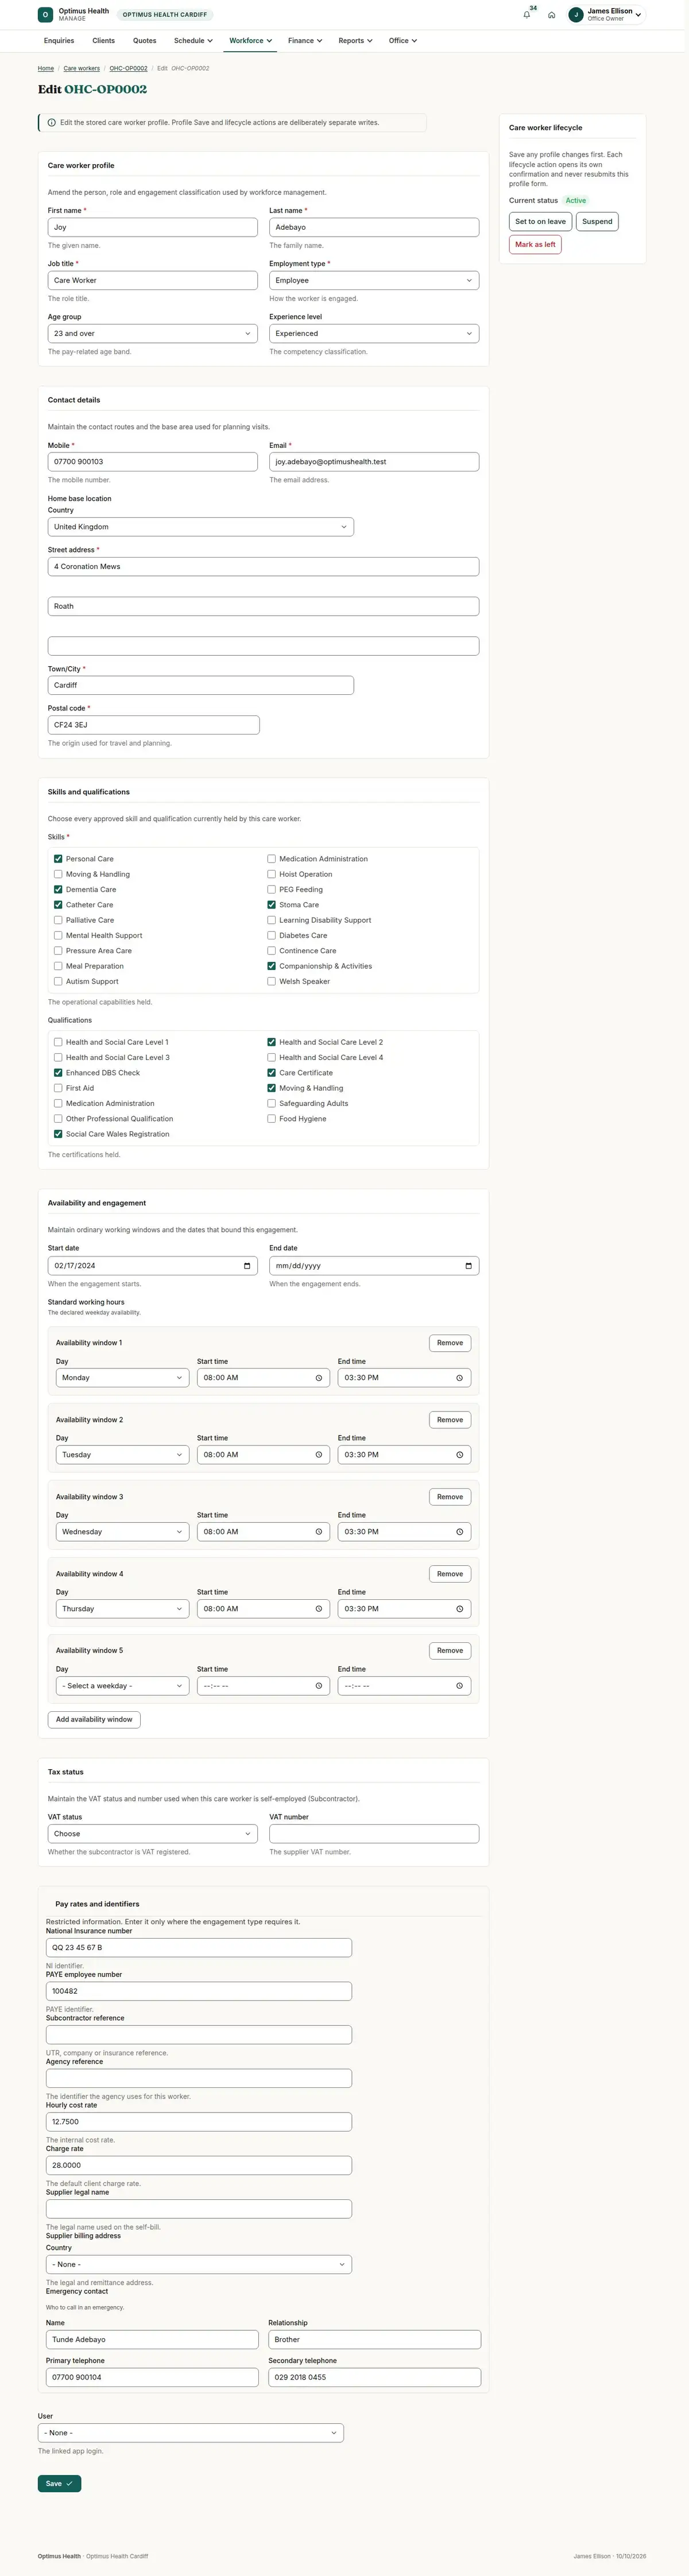Click into the Hourly cost rate field
This screenshot has height=2576, width=689.
[199, 2122]
